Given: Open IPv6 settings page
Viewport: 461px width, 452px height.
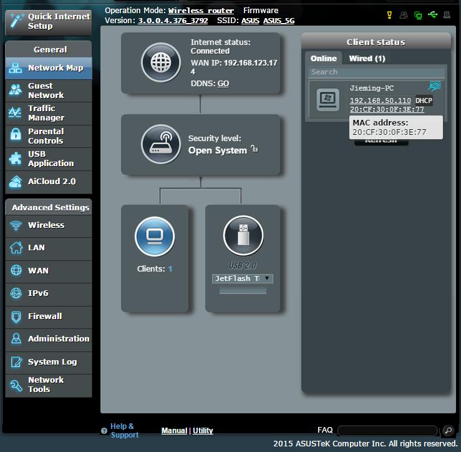Looking at the screenshot, I should coord(49,294).
